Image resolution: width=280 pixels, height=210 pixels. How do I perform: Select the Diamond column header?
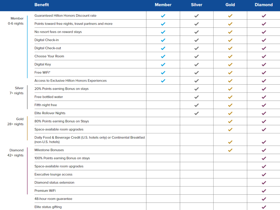[264, 5]
